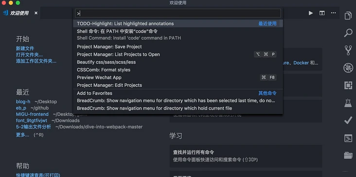Open the Test beaker flask icon
Viewport: 356px width, 177px height.
pyautogui.click(x=348, y=103)
